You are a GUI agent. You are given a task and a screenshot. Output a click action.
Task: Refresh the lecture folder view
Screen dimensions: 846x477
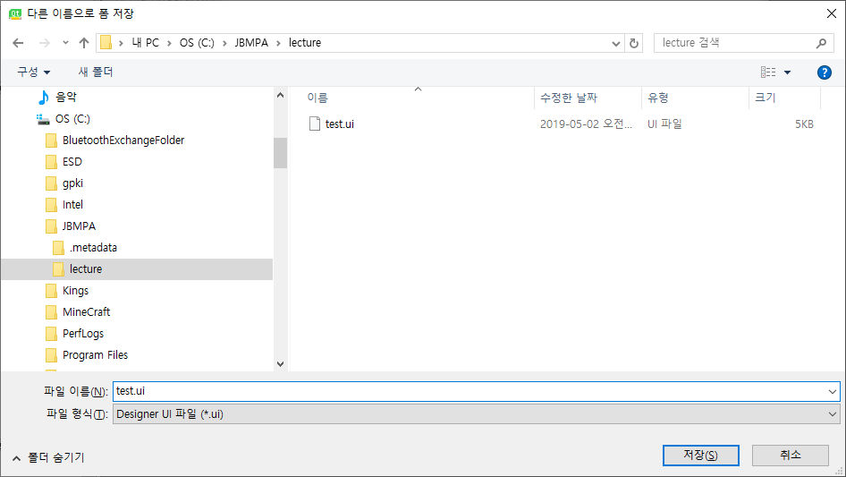coord(634,43)
